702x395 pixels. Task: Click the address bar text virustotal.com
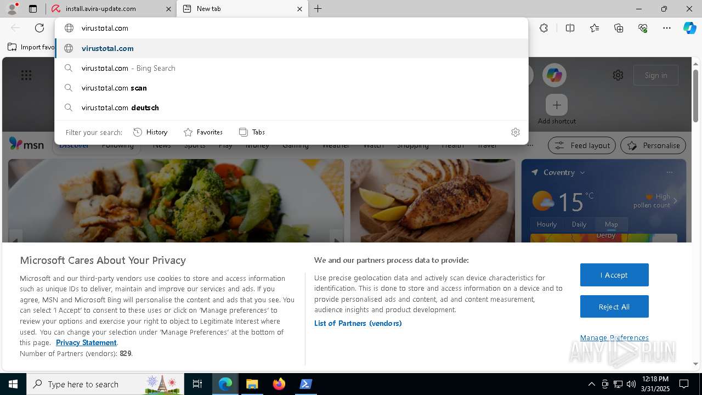[x=105, y=28]
